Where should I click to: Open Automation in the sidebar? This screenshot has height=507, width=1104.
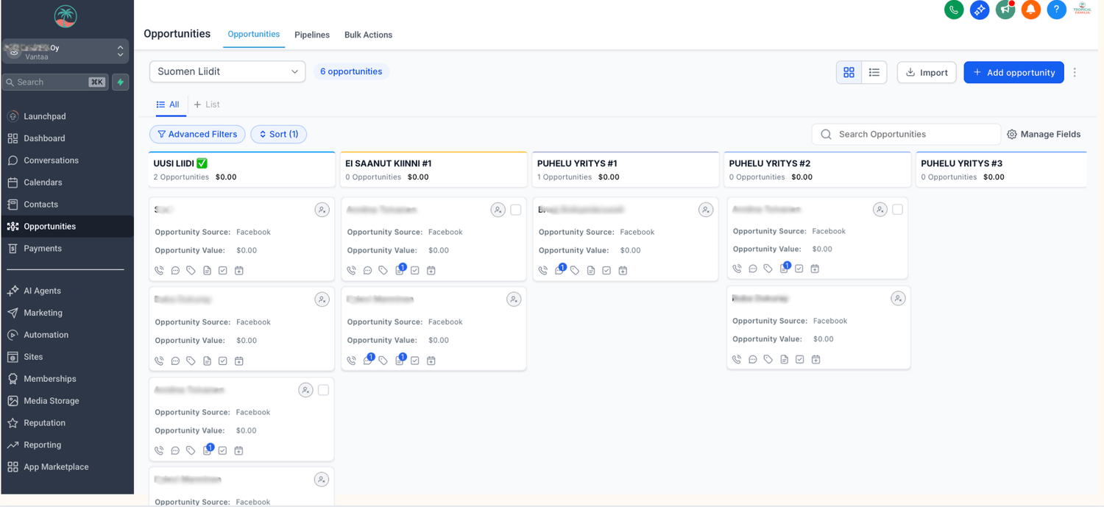[x=46, y=335]
